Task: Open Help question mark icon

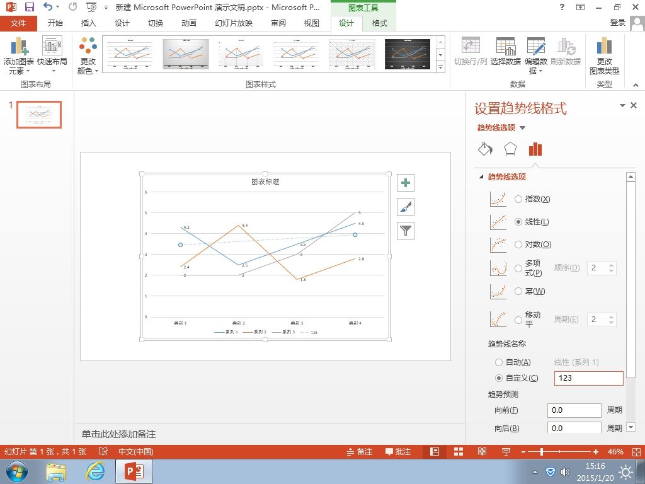Action: [562, 6]
